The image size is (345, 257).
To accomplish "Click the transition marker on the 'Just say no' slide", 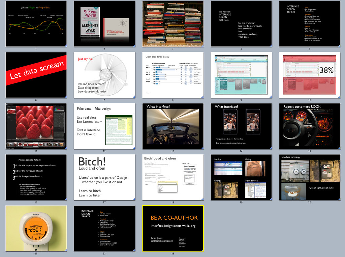I will click(x=134, y=97).
